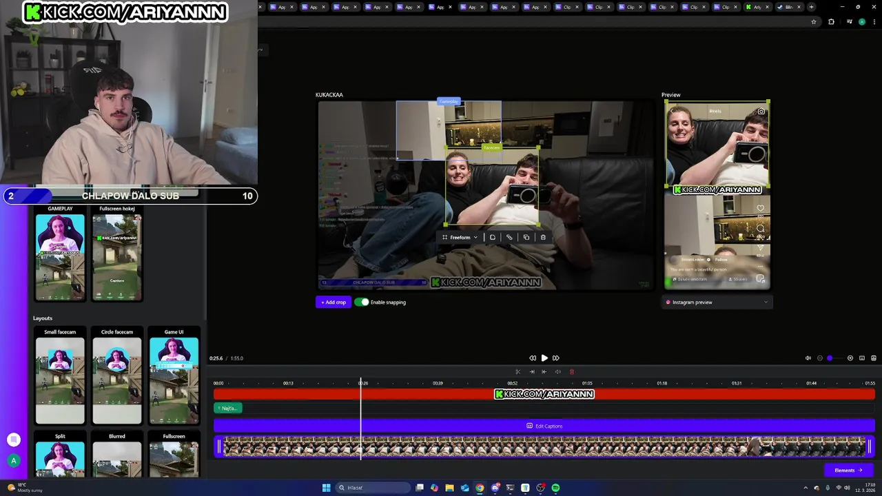Click the KUKACKAA project title
The height and width of the screenshot is (496, 882).
point(329,95)
